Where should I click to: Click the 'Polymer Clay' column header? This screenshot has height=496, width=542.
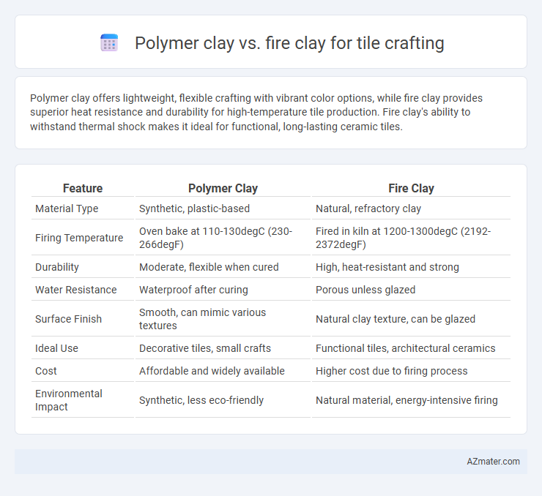[223, 188]
